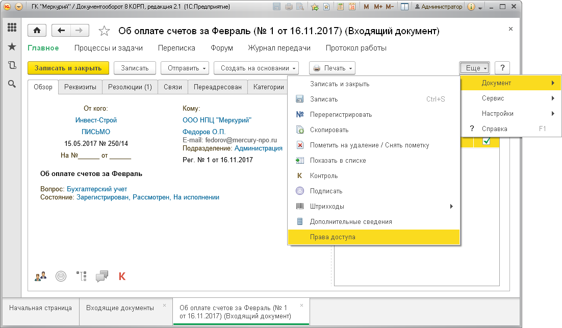
Task: Open the Инвест-Строй sender link
Action: pyautogui.click(x=96, y=120)
